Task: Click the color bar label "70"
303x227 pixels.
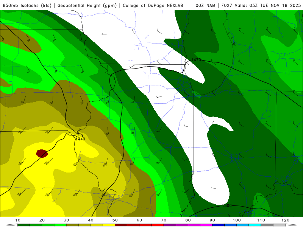Action: click(164, 220)
